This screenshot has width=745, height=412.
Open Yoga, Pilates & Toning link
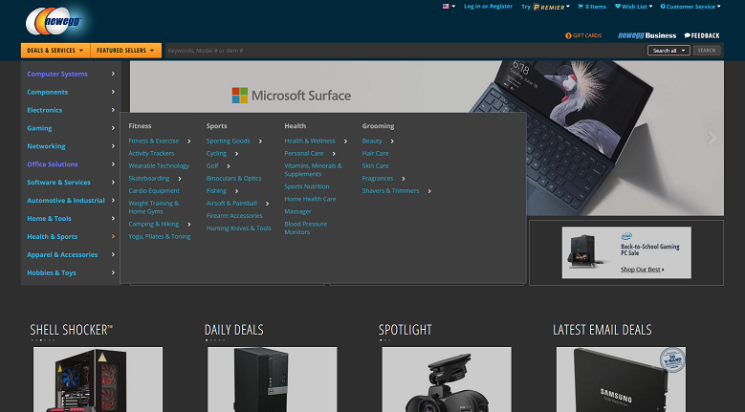(x=159, y=236)
